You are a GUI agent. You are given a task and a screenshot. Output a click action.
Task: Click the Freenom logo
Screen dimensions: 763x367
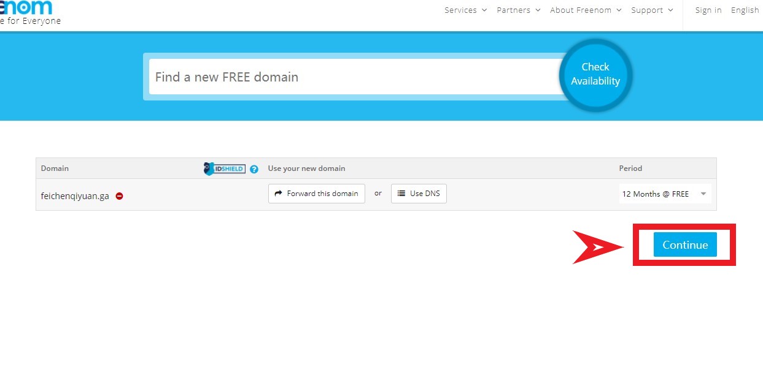[x=26, y=7]
